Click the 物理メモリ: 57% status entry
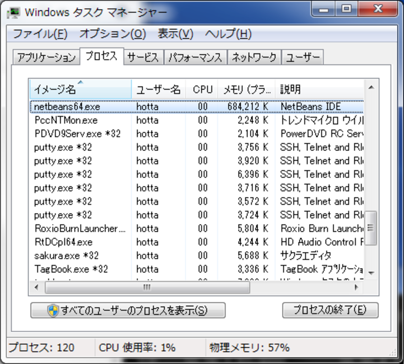 [249, 347]
